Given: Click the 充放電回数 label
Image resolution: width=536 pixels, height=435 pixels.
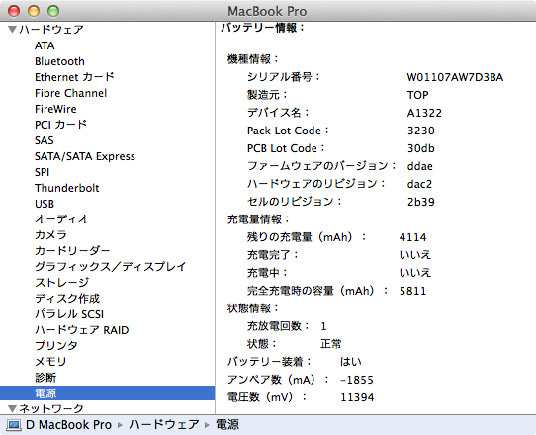Looking at the screenshot, I should click(278, 326).
